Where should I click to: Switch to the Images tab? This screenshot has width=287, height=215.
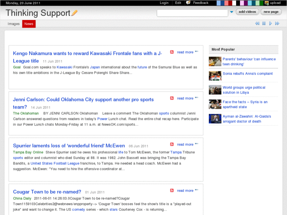[13, 24]
